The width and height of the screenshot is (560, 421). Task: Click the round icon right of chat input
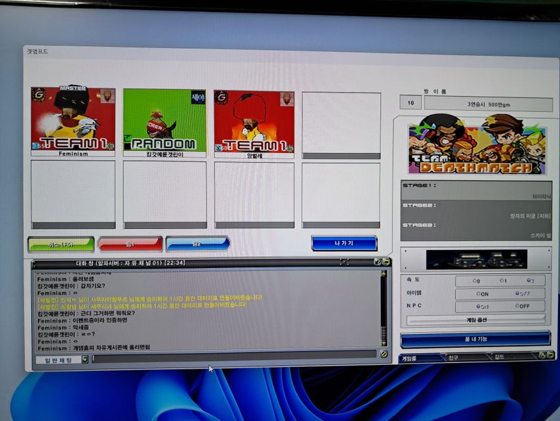[384, 354]
